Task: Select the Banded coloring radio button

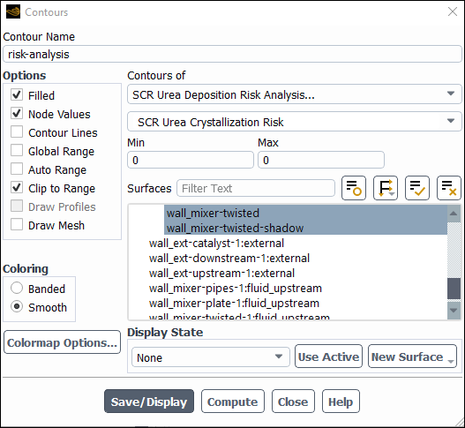Action: click(x=17, y=288)
